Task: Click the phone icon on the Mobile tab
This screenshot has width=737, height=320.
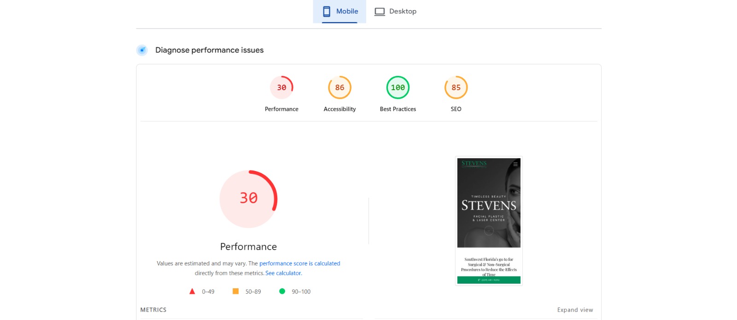Action: pos(327,11)
